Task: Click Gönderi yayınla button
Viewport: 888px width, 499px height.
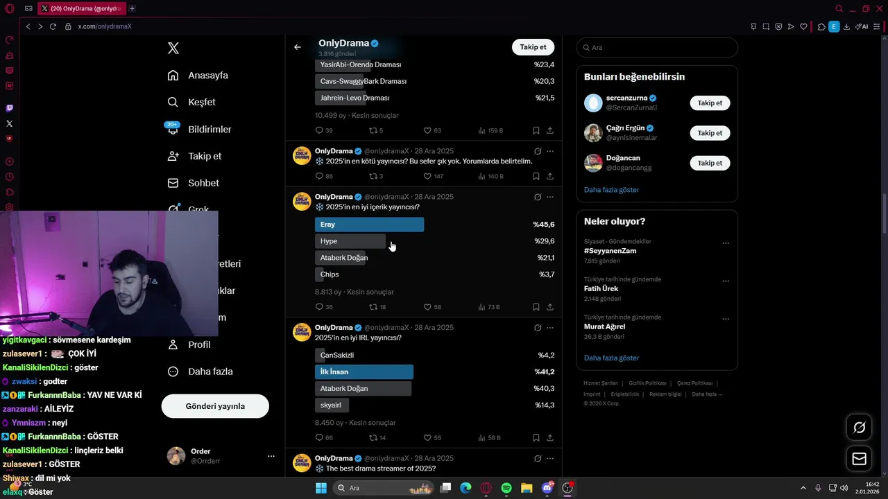Action: [x=215, y=406]
